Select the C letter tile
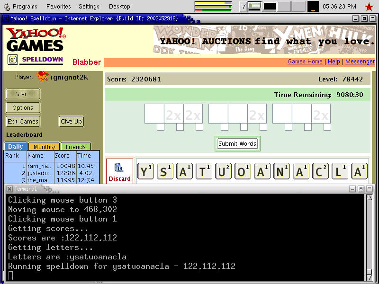This screenshot has height=284, width=379. pyautogui.click(x=320, y=171)
